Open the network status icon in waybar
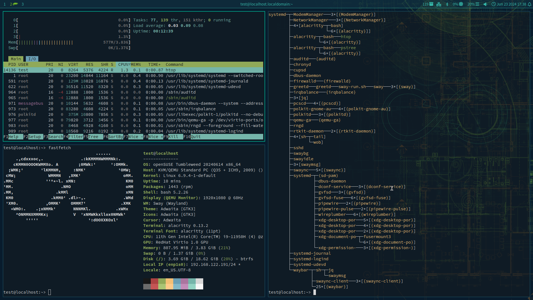Image resolution: width=533 pixels, height=300 pixels. coord(439,4)
